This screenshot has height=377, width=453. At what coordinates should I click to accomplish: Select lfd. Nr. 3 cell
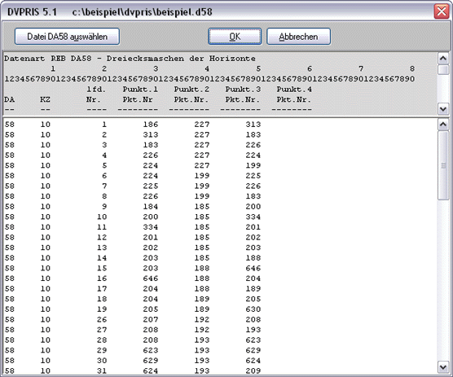[104, 145]
